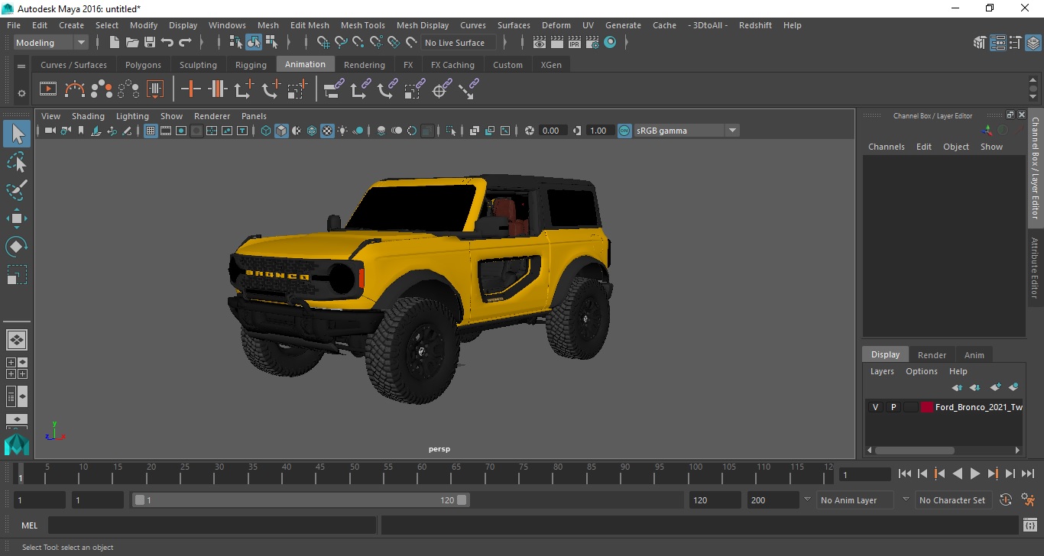Image resolution: width=1044 pixels, height=556 pixels.
Task: Click the motion trail shelf icon
Action: (75, 89)
